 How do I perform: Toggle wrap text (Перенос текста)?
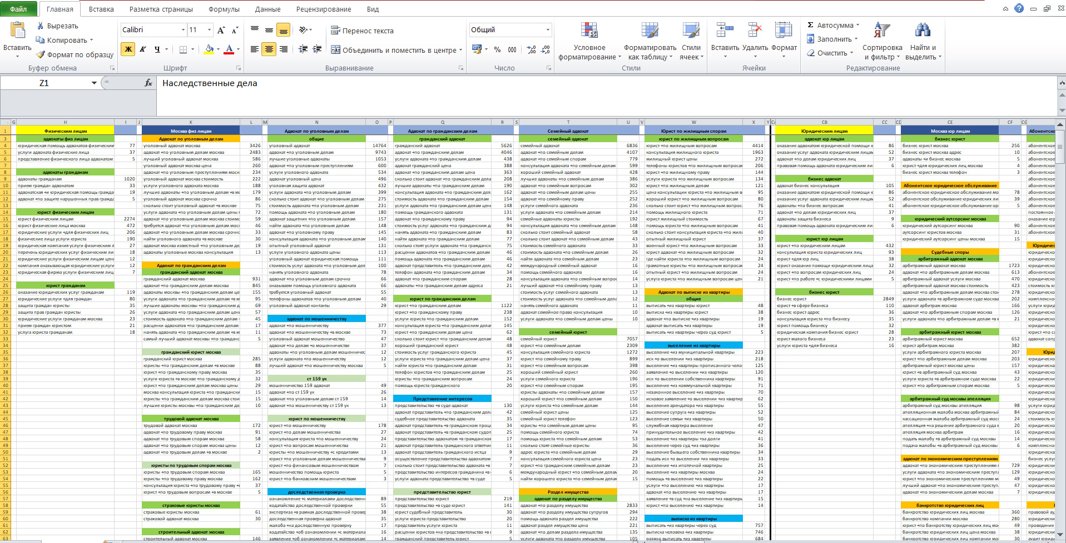coord(362,31)
